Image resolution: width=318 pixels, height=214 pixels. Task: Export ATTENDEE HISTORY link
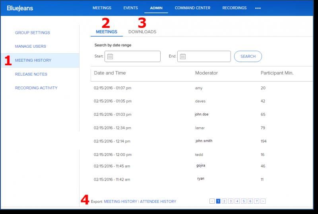coord(158,201)
